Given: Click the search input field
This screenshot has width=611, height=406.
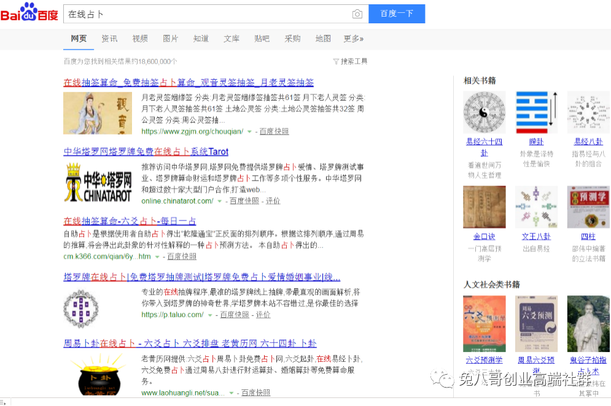Looking at the screenshot, I should 206,14.
